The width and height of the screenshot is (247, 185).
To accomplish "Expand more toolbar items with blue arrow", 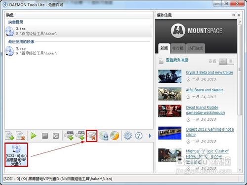I will 150,136.
